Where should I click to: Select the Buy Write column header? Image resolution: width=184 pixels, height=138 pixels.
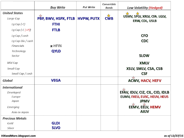click(58, 7)
